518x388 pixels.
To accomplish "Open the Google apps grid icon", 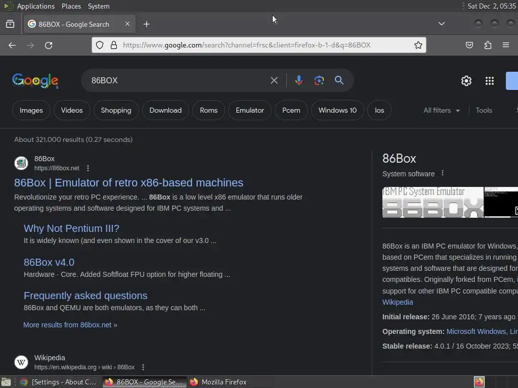I will pos(490,81).
